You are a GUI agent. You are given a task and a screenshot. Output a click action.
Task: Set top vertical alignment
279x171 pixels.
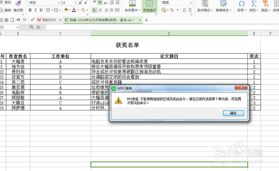point(94,3)
